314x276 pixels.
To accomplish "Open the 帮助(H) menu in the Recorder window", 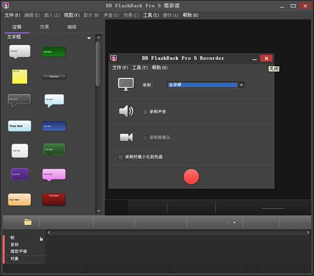I will point(160,68).
